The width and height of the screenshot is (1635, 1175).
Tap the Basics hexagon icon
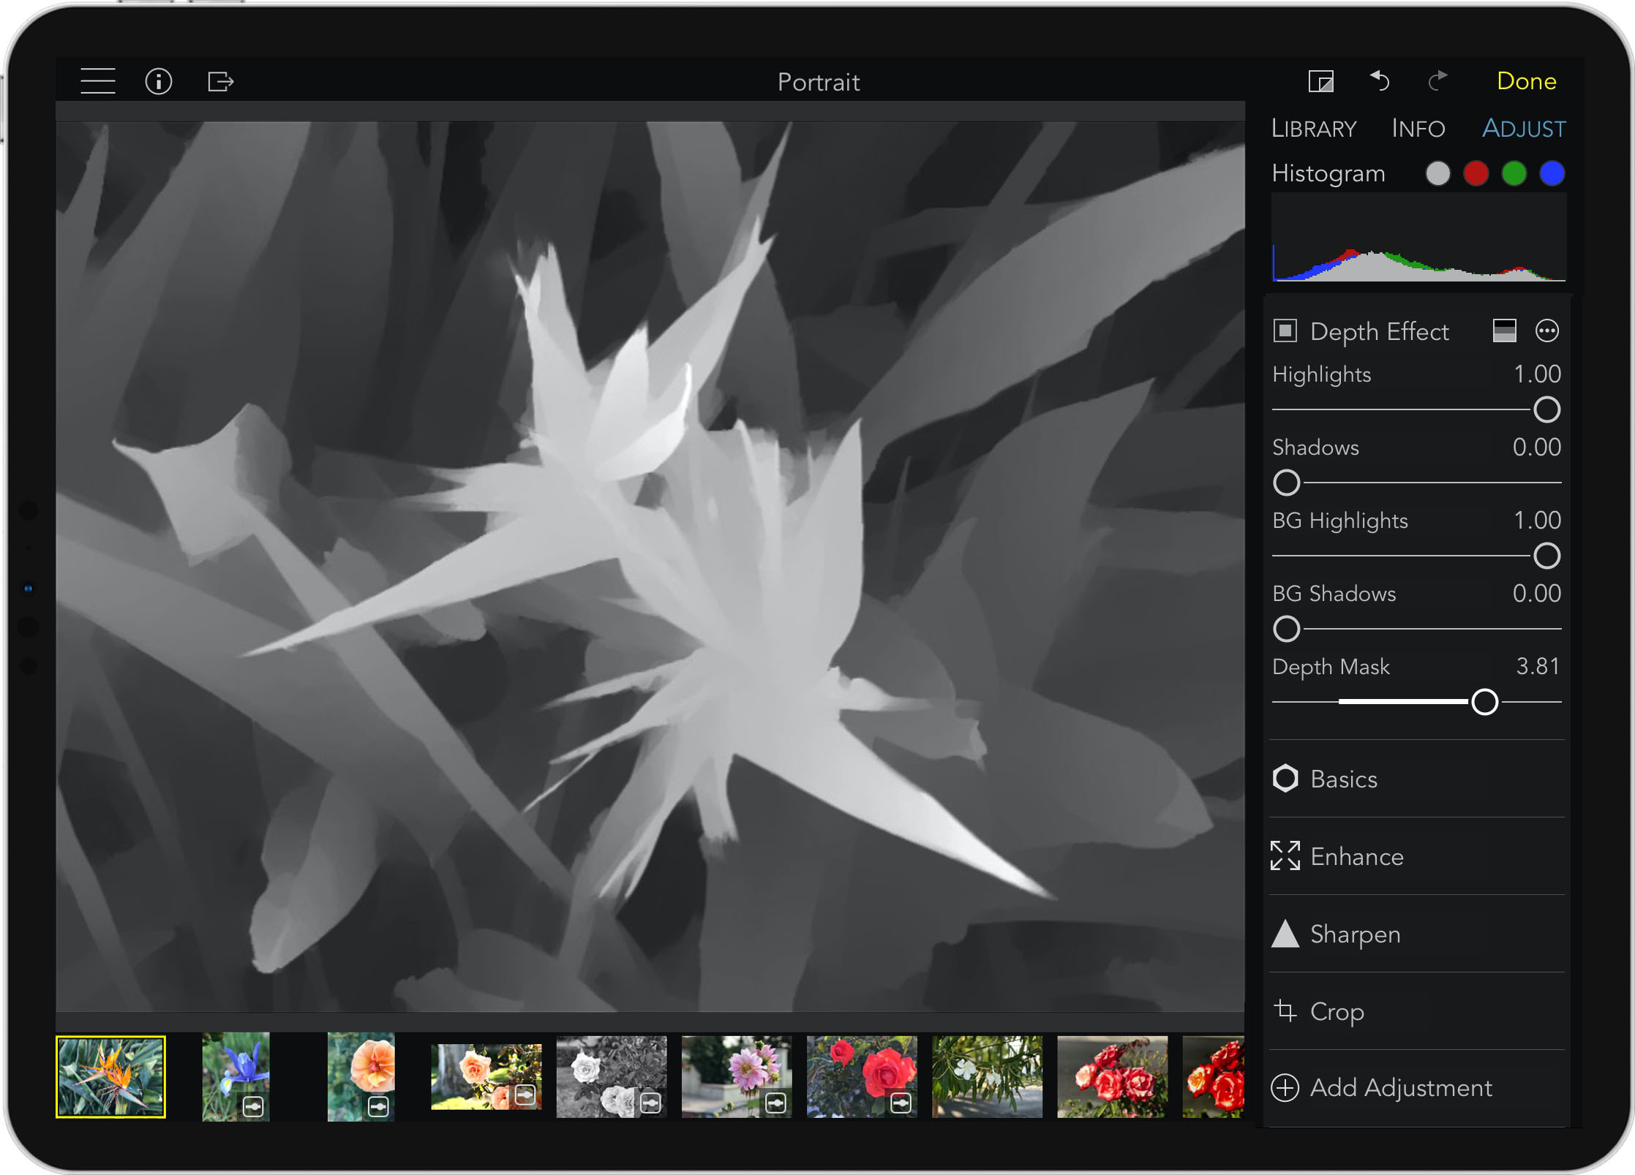tap(1285, 779)
